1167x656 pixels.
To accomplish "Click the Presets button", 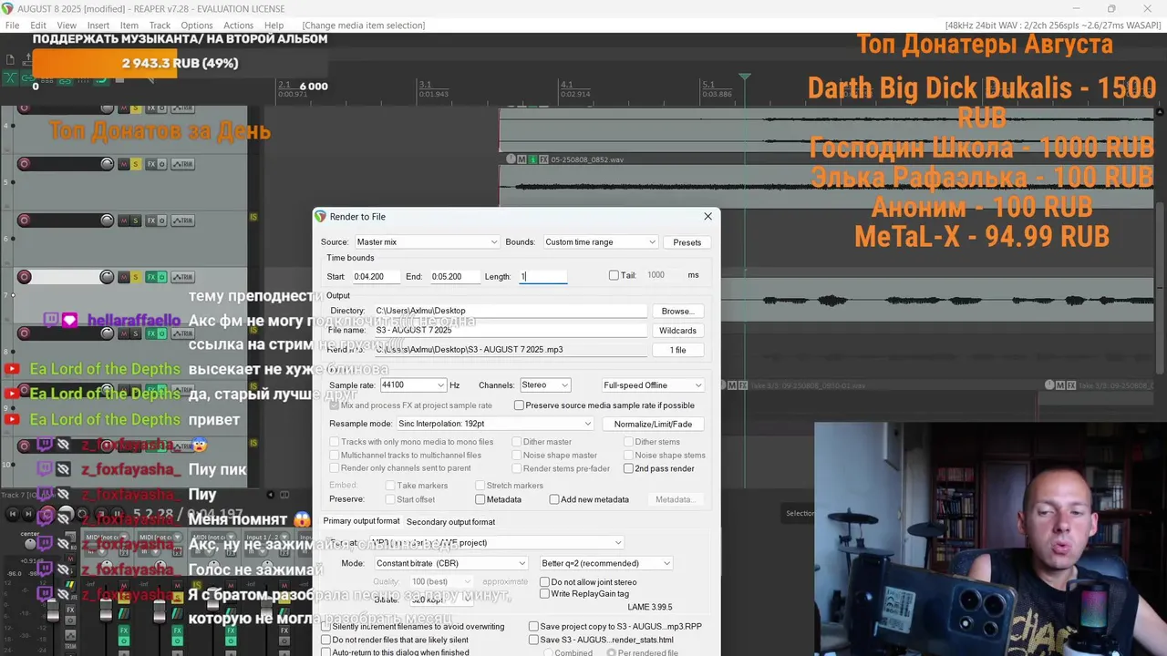I will tap(687, 242).
